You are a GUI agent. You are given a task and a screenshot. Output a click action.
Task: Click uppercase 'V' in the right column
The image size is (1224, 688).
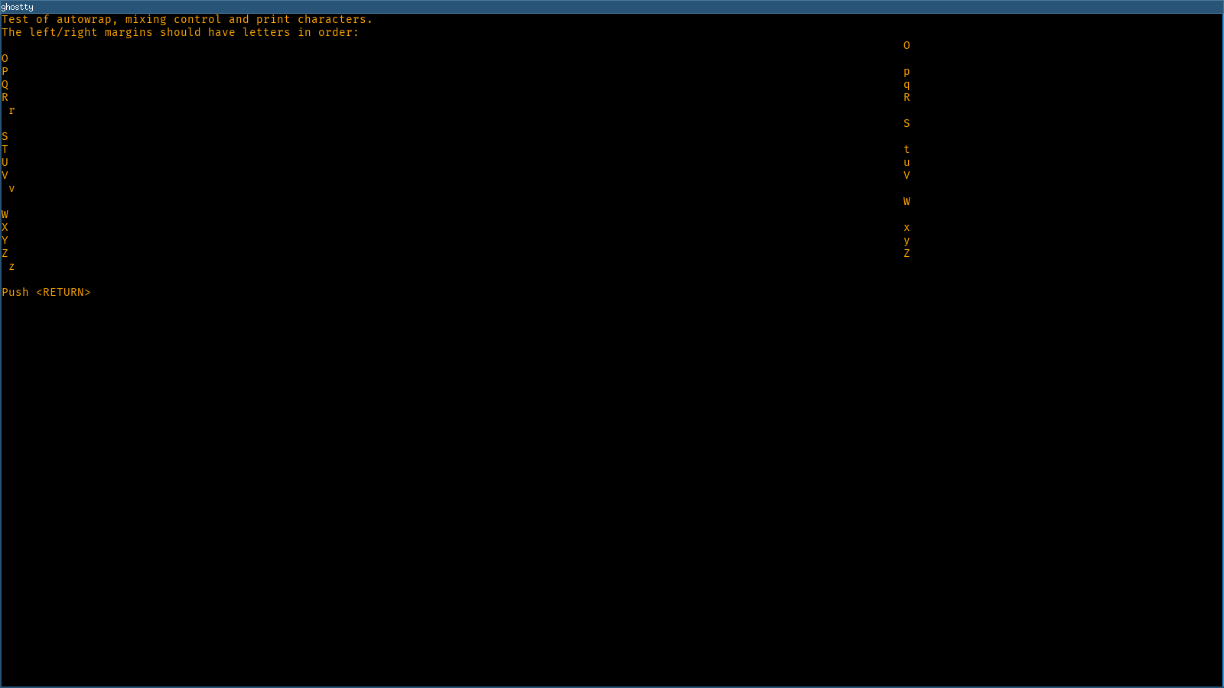tap(907, 175)
